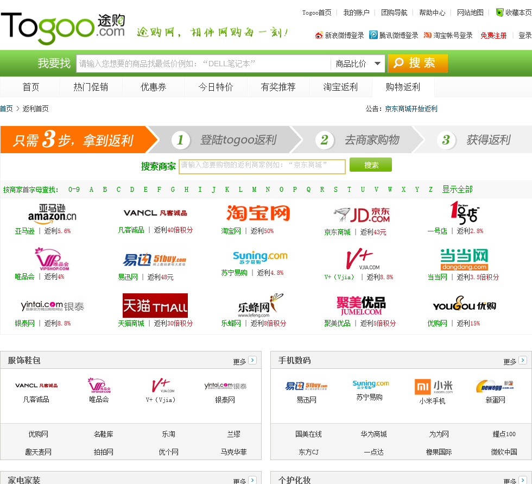Open the YouGou 优购 logo
532x484 pixels.
coord(465,304)
